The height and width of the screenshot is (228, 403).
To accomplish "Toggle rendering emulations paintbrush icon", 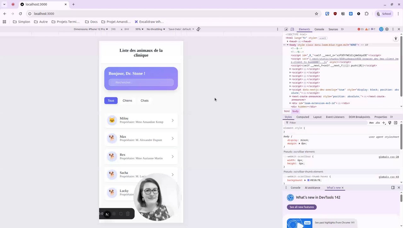I will point(390,123).
